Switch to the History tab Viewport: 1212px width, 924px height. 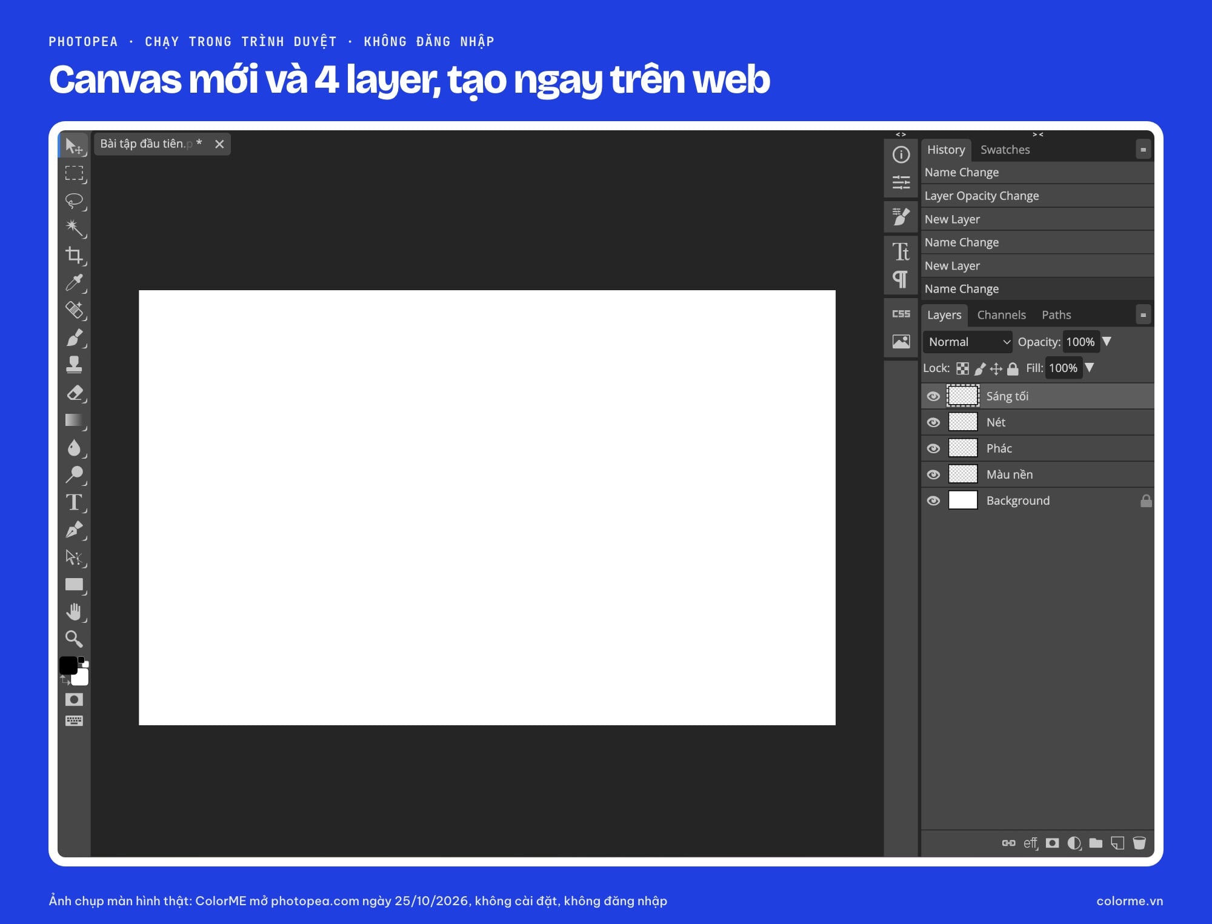click(946, 150)
